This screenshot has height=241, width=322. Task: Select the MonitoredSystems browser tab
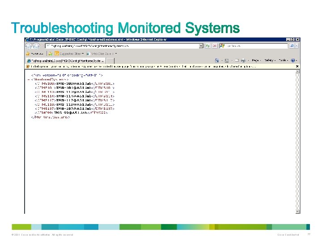tap(66, 61)
